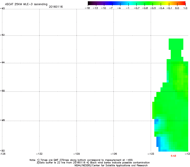Click the color bar tick label -1
Image resolution: width=190 pixels, height=167 pixels.
point(127,8)
